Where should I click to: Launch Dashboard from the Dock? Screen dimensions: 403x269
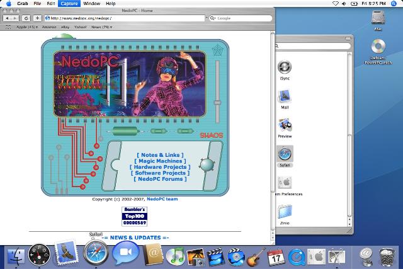[39, 255]
